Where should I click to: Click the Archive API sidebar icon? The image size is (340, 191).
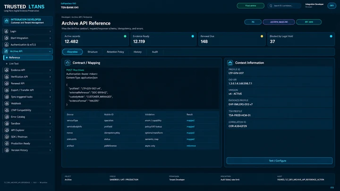tap(6, 51)
